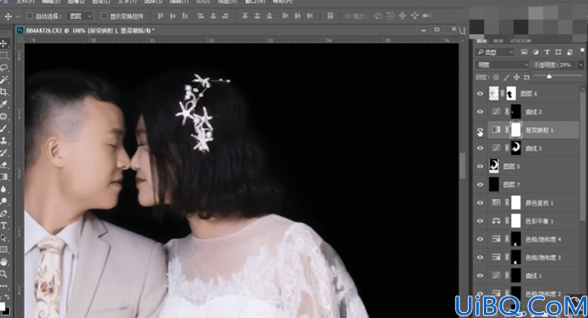The image size is (588, 318).
Task: Open the 选择 menu
Action: click(153, 2)
